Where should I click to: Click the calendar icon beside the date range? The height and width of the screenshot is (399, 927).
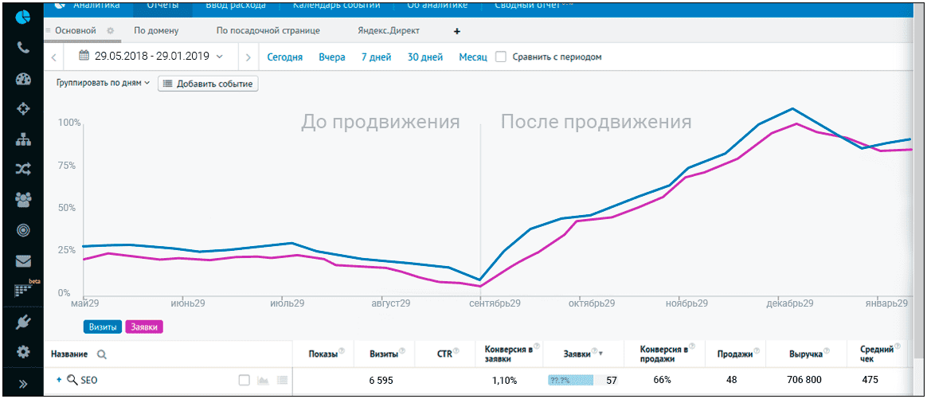[84, 57]
